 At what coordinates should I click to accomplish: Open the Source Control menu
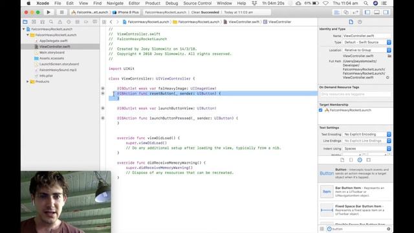197,3
